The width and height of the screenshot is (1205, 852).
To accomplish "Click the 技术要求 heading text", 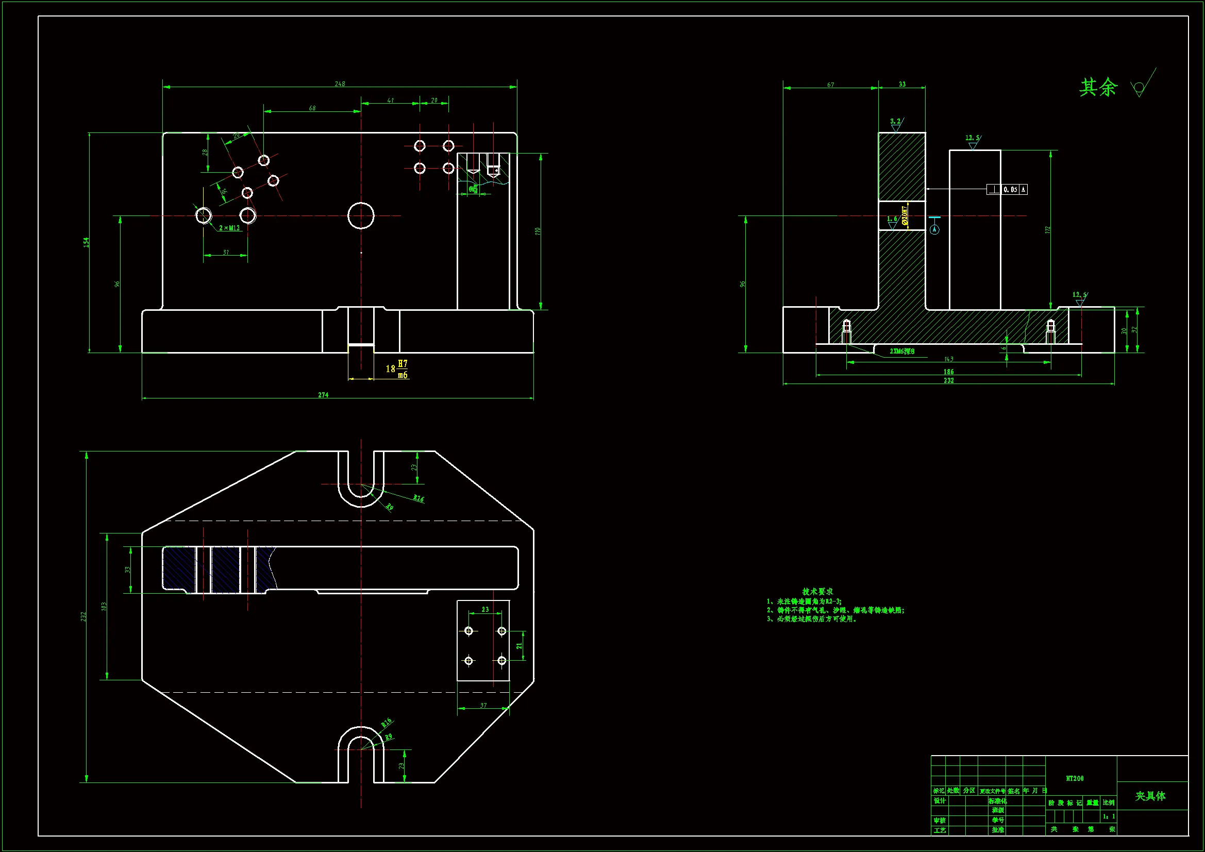I will pyautogui.click(x=817, y=592).
